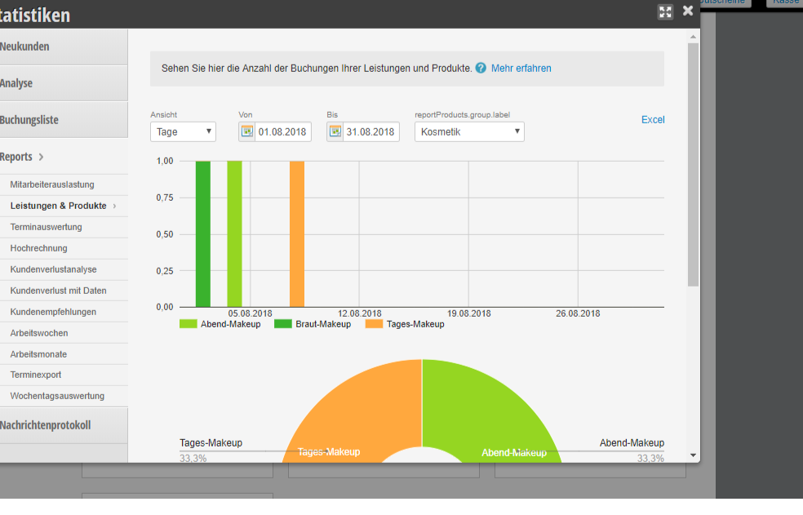Switch to the Buchungsliste sidebar tab
Screen dimensions: 803x515
click(x=29, y=120)
